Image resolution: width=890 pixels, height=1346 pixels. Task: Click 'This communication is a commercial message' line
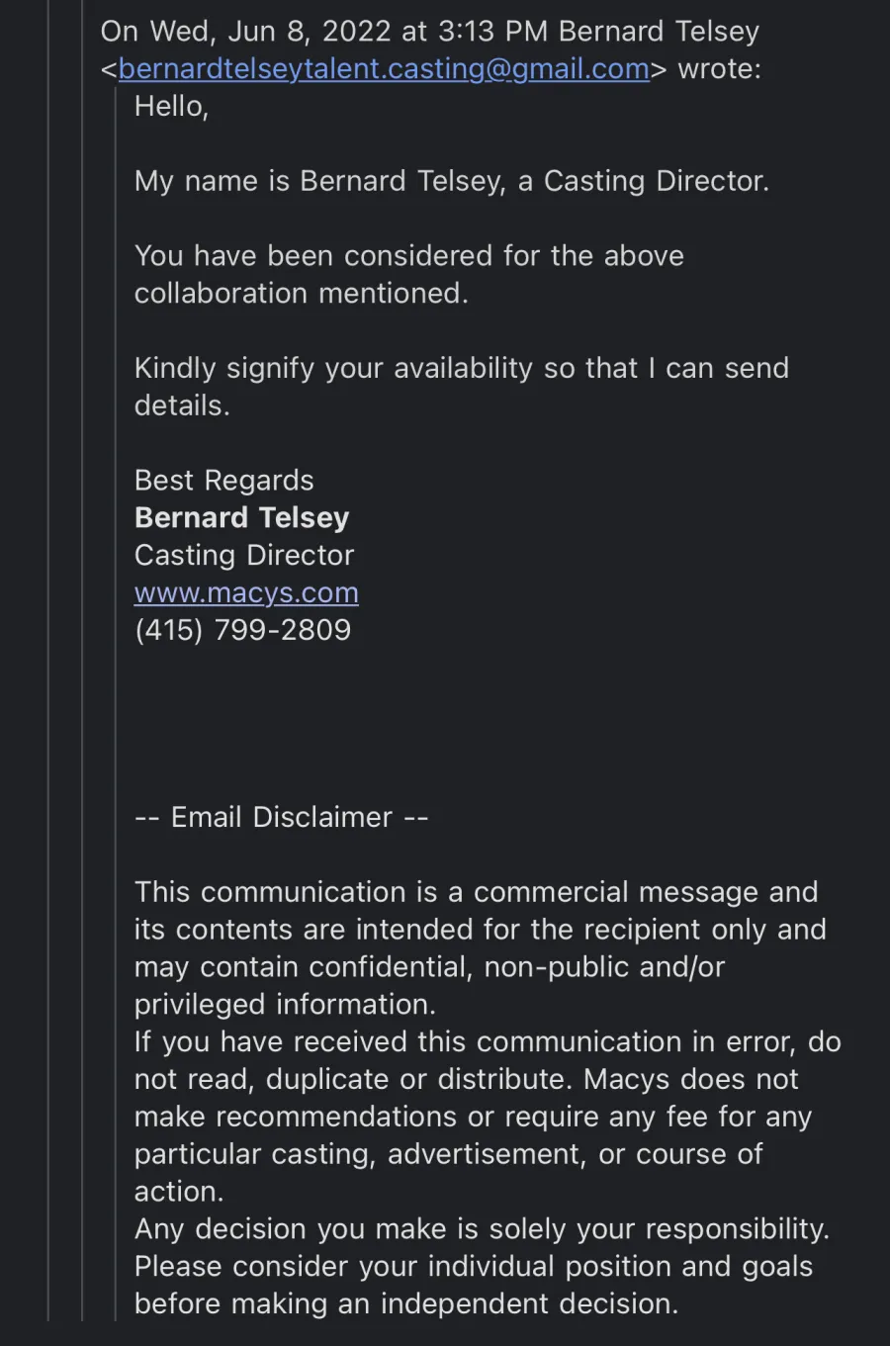(477, 892)
